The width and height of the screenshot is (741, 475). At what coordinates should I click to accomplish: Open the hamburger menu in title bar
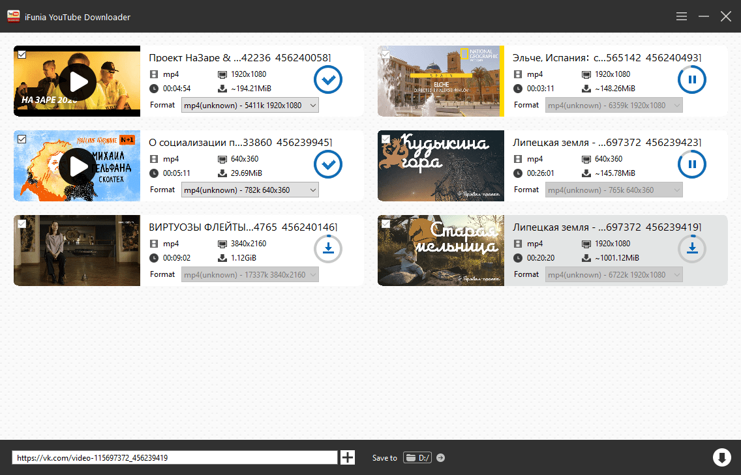click(x=682, y=16)
